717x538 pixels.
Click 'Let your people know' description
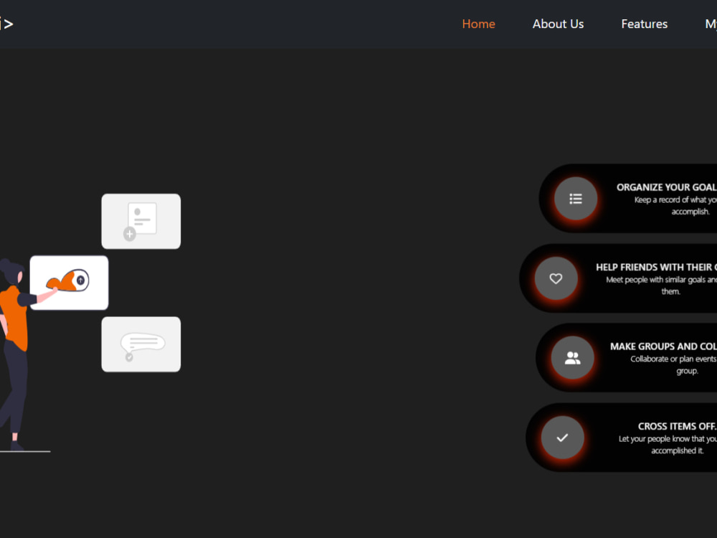[x=668, y=445]
